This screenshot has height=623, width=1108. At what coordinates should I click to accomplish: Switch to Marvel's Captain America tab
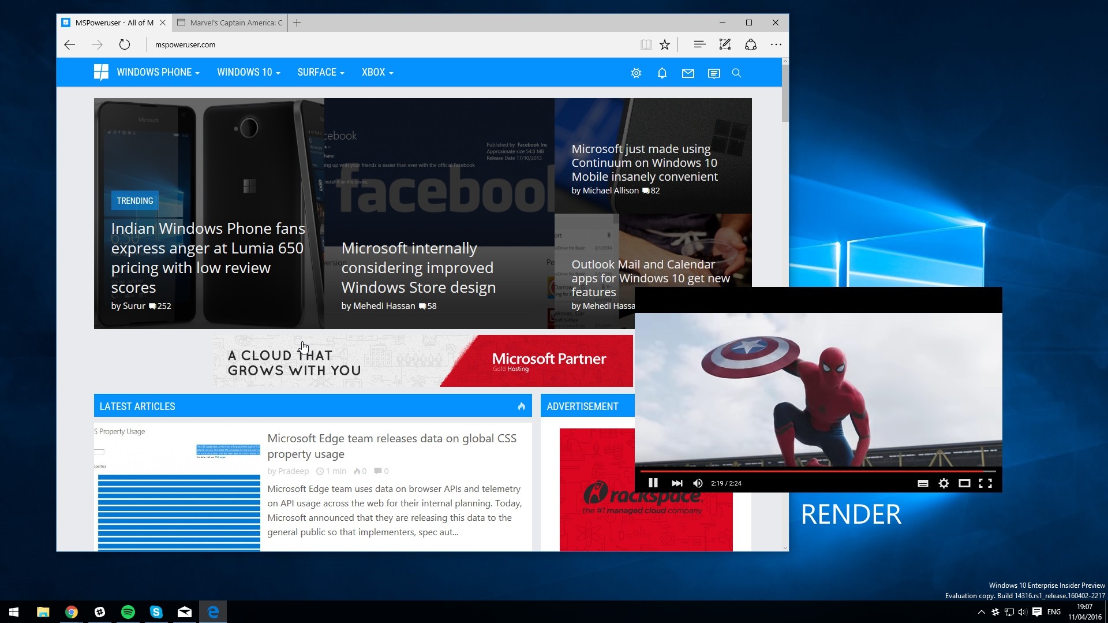coord(231,23)
